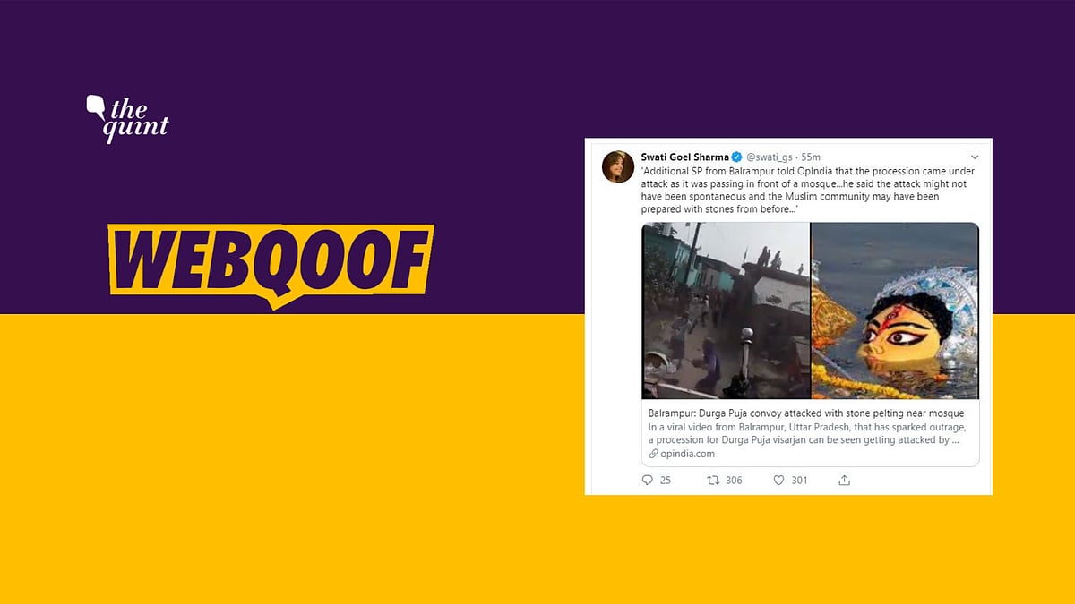
Task: Click the article description snippet
Action: [x=807, y=433]
